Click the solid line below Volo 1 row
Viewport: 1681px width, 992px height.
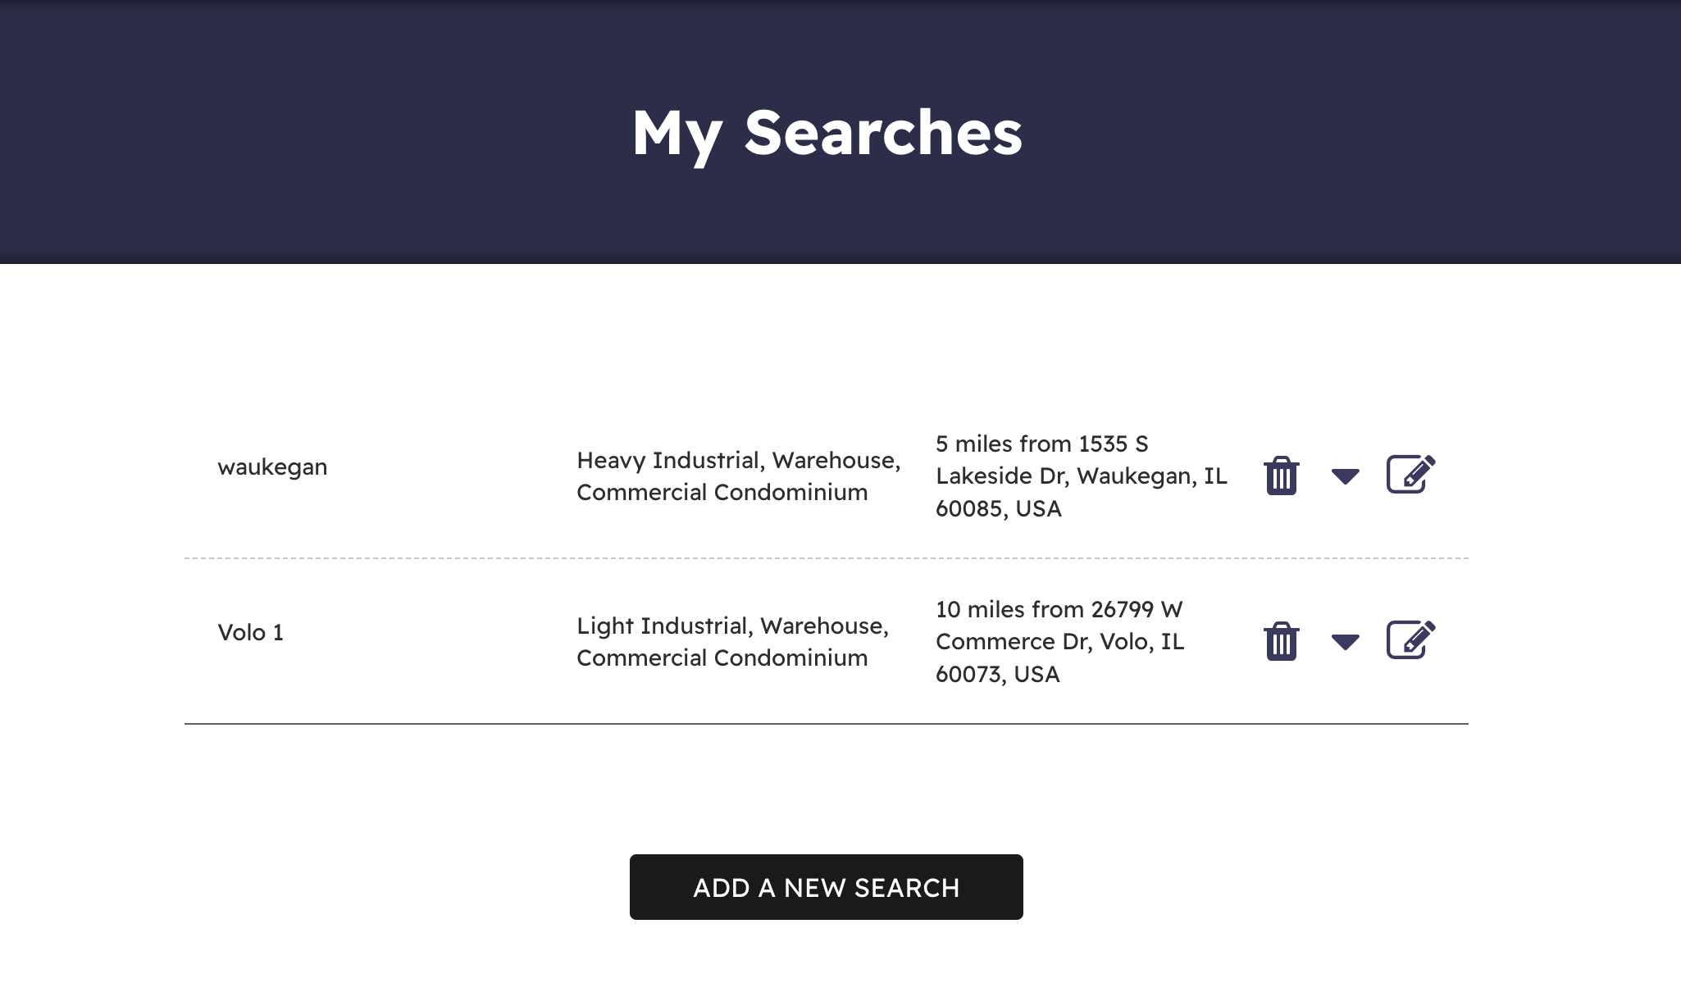tap(827, 724)
